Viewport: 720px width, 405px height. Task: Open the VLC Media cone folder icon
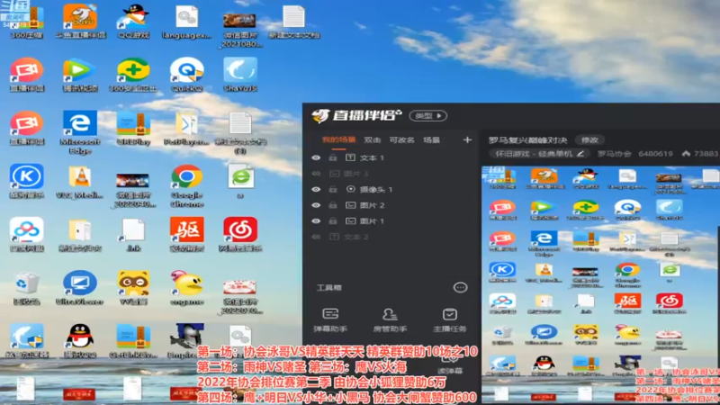point(80,181)
